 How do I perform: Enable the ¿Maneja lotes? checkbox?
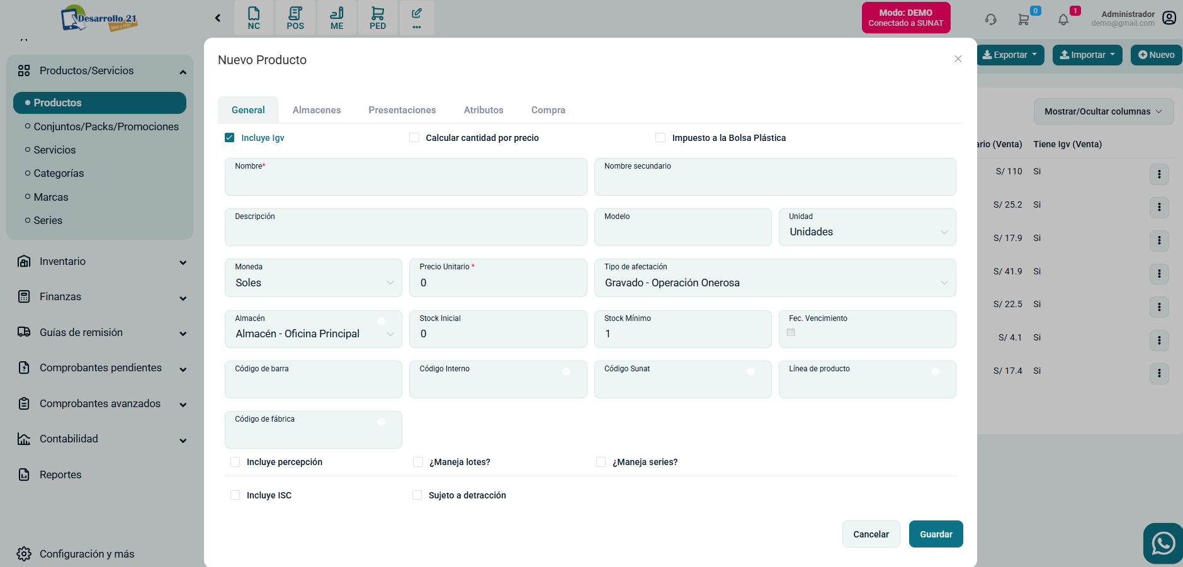pos(418,462)
